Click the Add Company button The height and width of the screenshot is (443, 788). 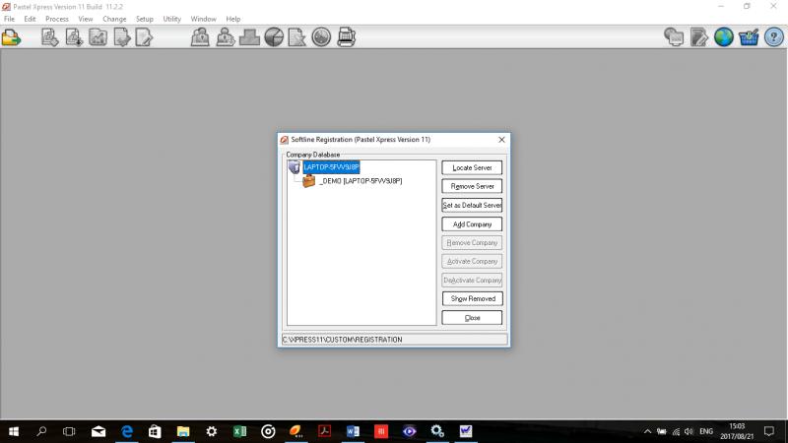(x=472, y=224)
